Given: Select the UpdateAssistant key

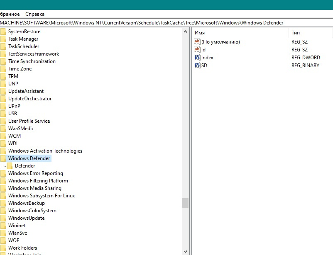Looking at the screenshot, I should click(26, 91).
